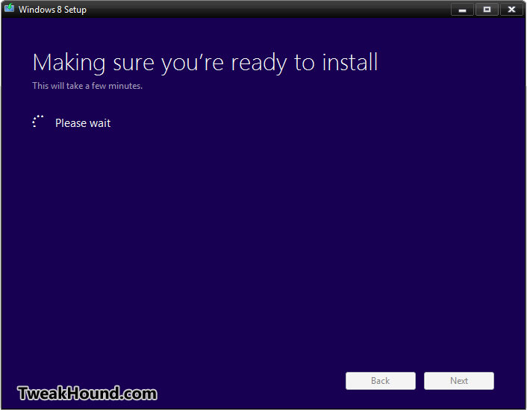
Task: Click the Back button
Action: point(381,381)
